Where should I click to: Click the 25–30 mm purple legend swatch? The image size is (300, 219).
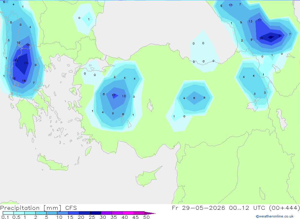95,213
